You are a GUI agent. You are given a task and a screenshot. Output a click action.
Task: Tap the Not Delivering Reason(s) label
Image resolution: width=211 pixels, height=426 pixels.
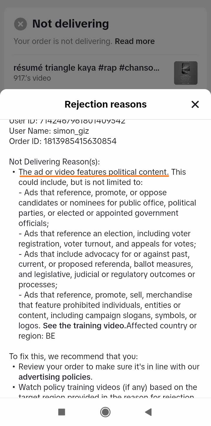(x=55, y=162)
